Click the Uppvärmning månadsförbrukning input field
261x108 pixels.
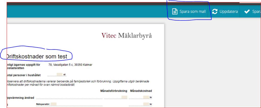pyautogui.click(x=124, y=97)
